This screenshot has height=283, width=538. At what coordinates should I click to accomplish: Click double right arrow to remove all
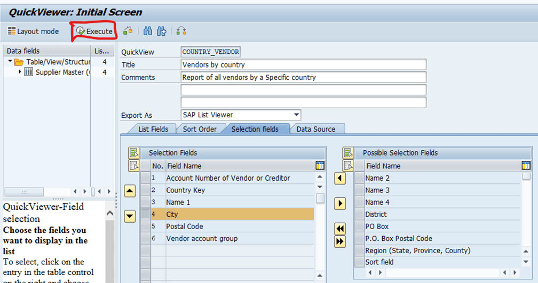click(x=339, y=241)
